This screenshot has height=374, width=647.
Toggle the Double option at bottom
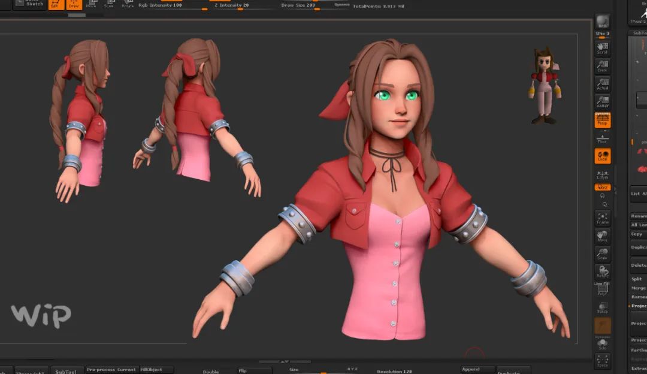point(210,372)
